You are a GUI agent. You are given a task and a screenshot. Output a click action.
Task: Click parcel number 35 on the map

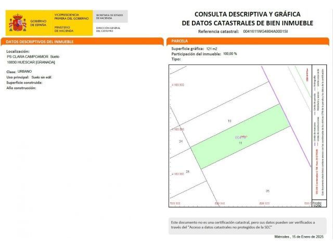[267, 191]
